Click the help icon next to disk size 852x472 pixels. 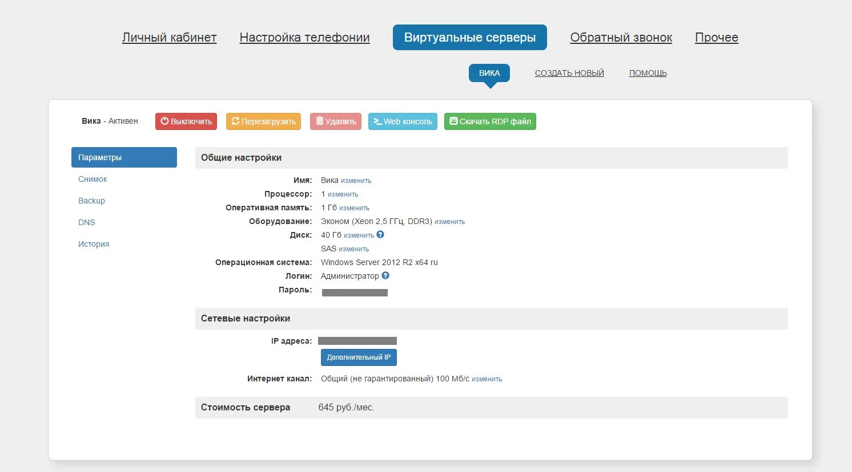tap(380, 234)
